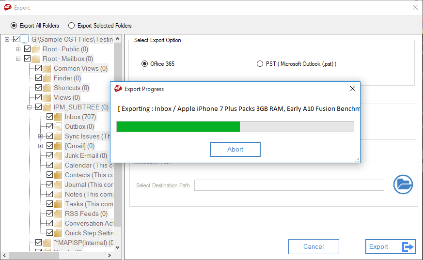Image resolution: width=423 pixels, height=260 pixels.
Task: Click the [Gmail] folder icon
Action: pos(58,146)
